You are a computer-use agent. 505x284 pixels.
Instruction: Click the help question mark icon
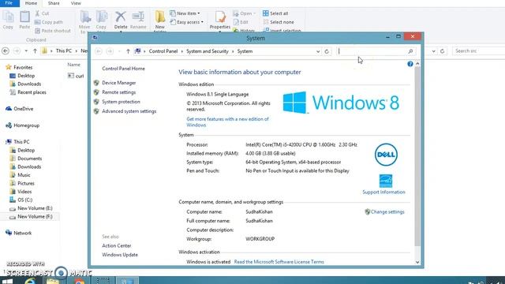(x=410, y=64)
